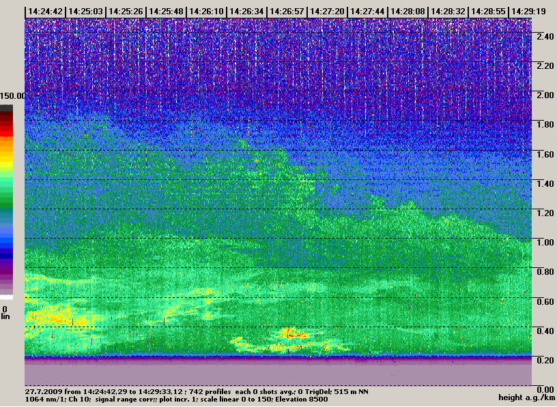Image resolution: width=557 pixels, height=407 pixels.
Task: Click the 14:28:08 time label
Action: pos(408,12)
